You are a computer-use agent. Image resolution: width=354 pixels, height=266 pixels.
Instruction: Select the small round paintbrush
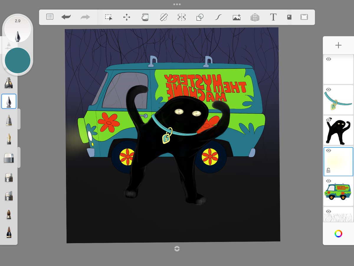point(9,214)
